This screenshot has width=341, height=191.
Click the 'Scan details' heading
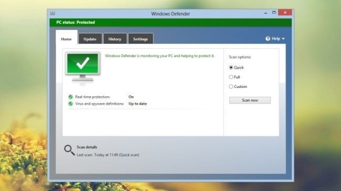pos(87,147)
